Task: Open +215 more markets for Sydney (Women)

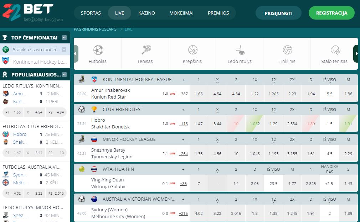Action: 183,213
